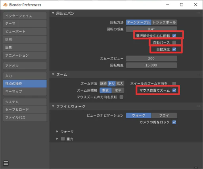Enable the 重力 checkbox

63,139
